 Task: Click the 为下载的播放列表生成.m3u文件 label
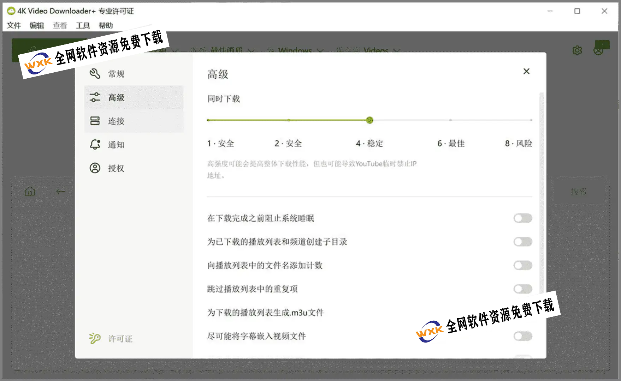tap(265, 313)
